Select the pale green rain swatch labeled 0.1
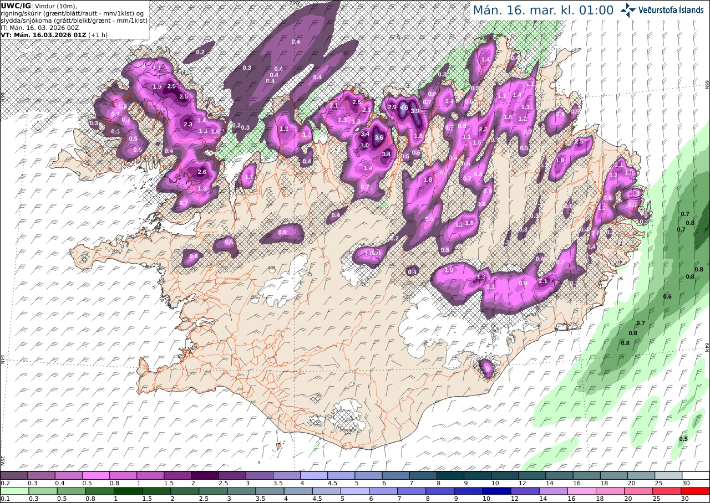Screen dimensions: 710x503 click(x=14, y=491)
